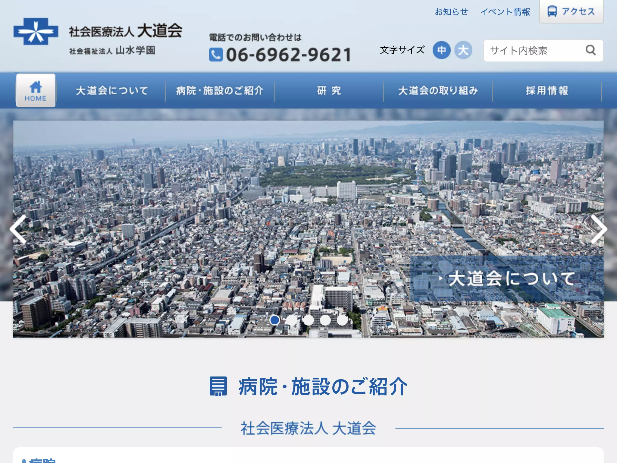The image size is (617, 463).
Task: Open the 大道会の取り組み menu
Action: (438, 90)
